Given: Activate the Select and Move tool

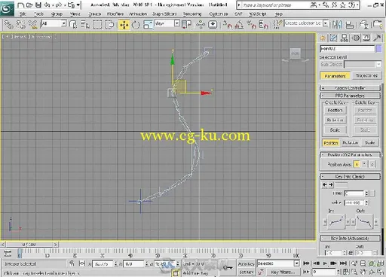Looking at the screenshot, I should pyautogui.click(x=124, y=25).
